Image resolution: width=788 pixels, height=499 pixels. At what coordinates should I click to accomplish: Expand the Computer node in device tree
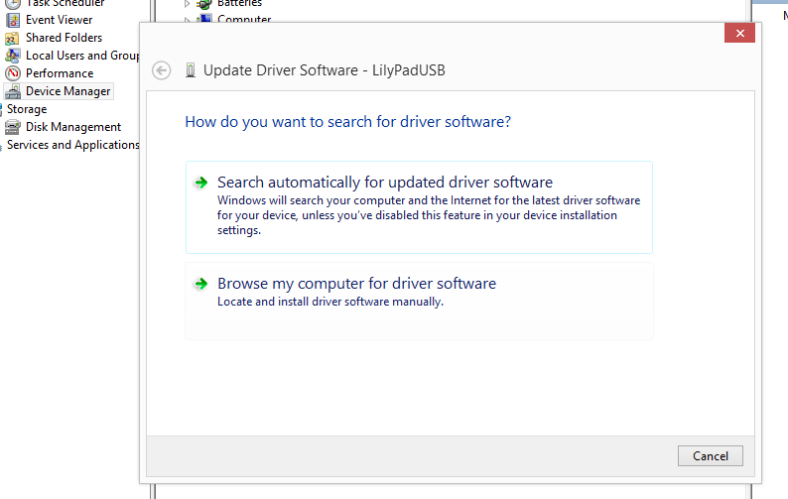(x=187, y=20)
